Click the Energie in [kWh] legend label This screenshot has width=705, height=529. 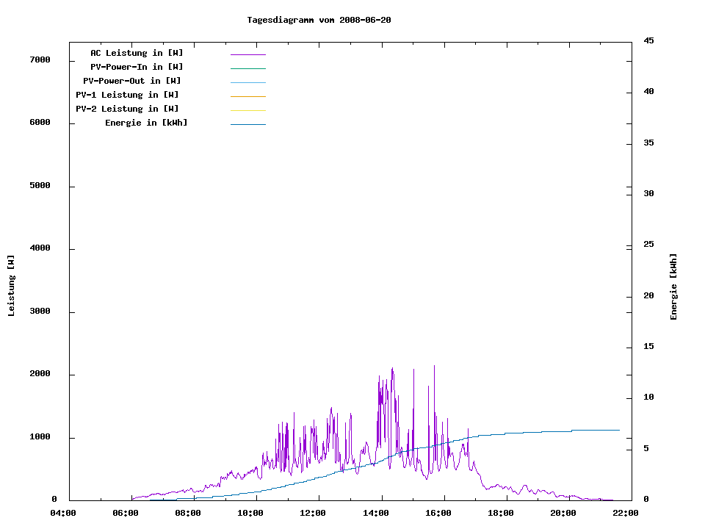[x=146, y=123]
